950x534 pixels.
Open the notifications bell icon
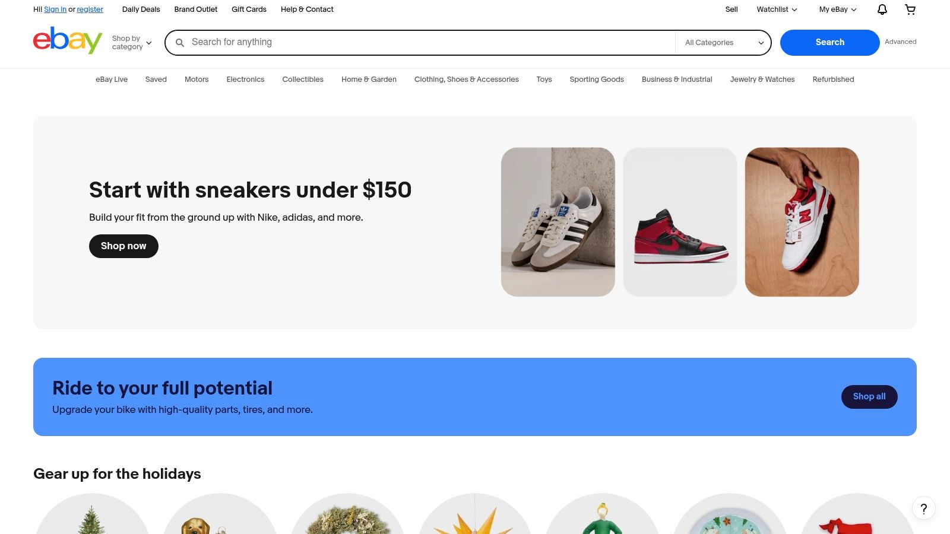coord(882,9)
